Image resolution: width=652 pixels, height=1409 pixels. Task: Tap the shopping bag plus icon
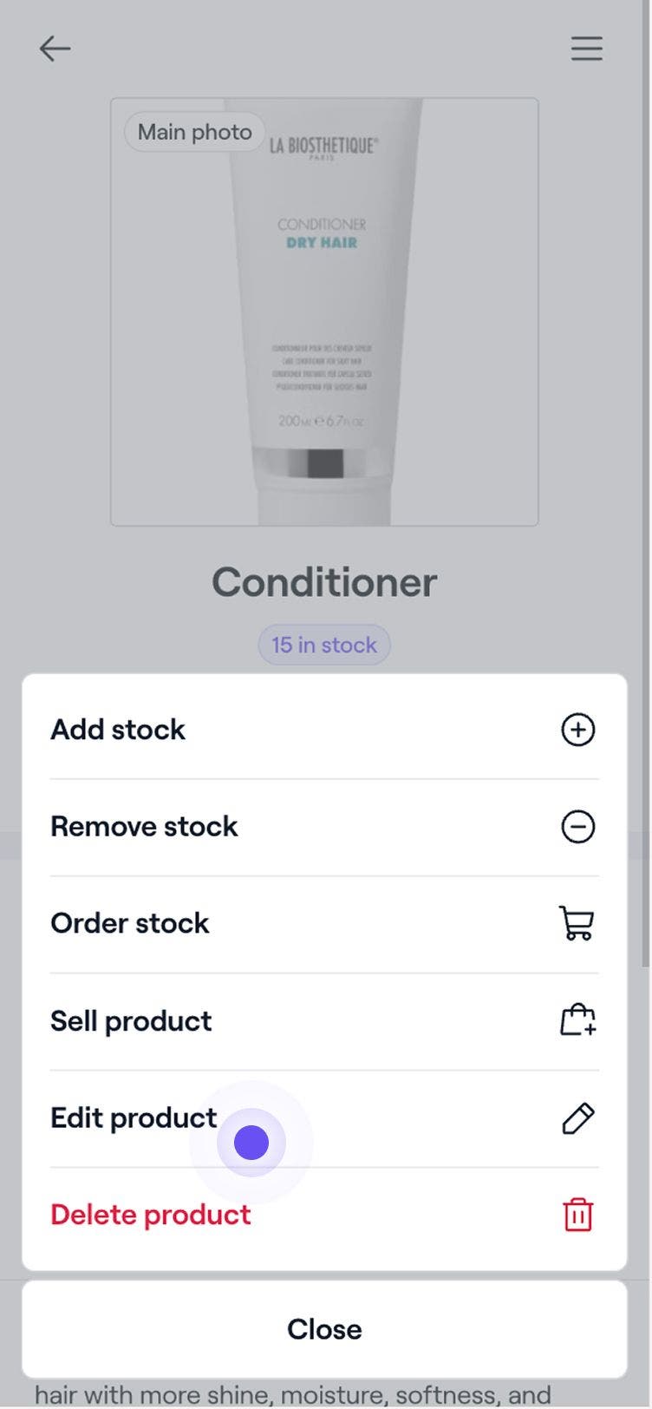pos(577,1020)
